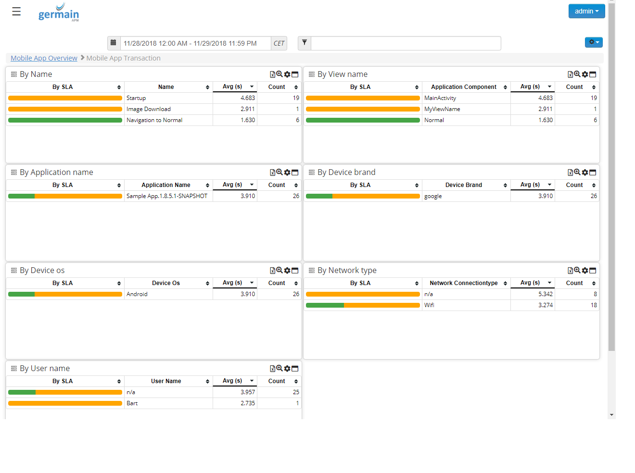635x473 pixels.
Task: Click the calendar icon beside date range
Action: click(114, 43)
